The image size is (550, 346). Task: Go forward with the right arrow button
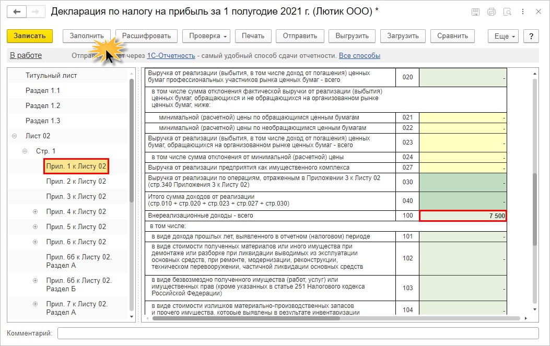click(x=36, y=12)
